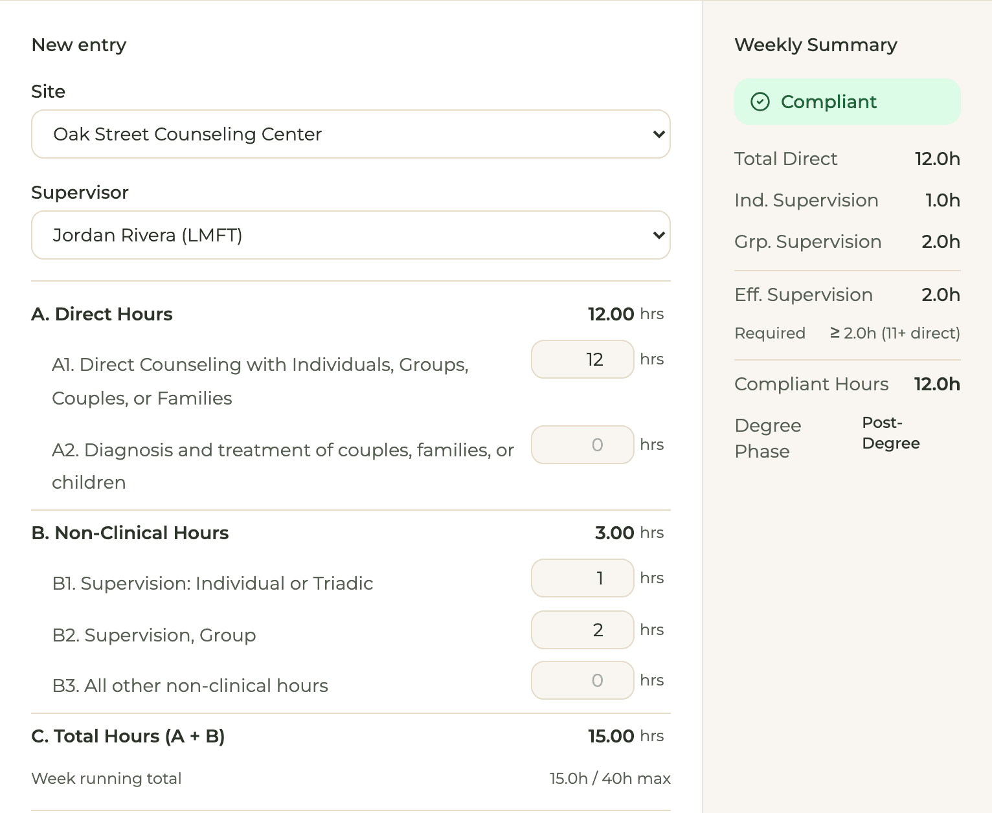Click the B3 All other non-clinical hours label
The height and width of the screenshot is (813, 992).
[x=190, y=685]
